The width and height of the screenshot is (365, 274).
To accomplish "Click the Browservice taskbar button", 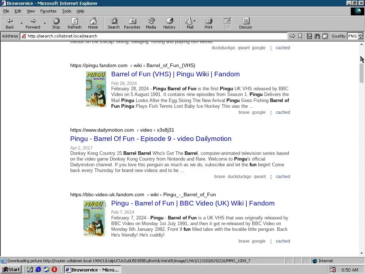I will (x=92, y=270).
